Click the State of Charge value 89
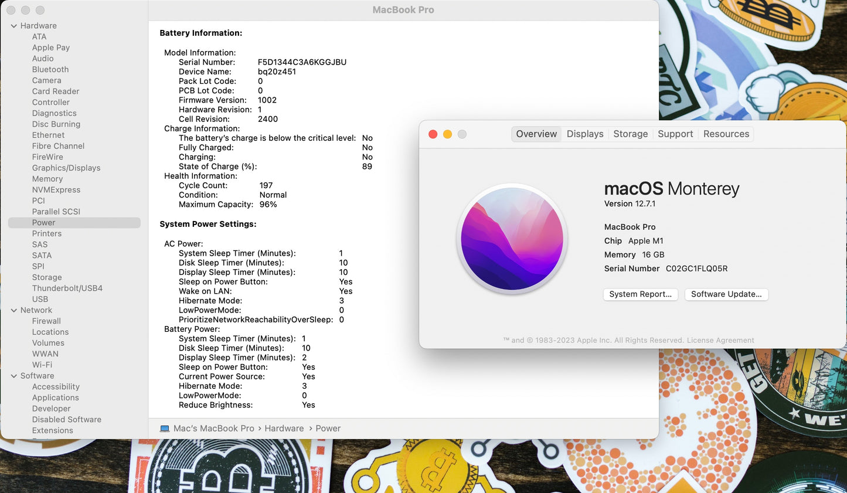This screenshot has width=847, height=493. (x=368, y=166)
